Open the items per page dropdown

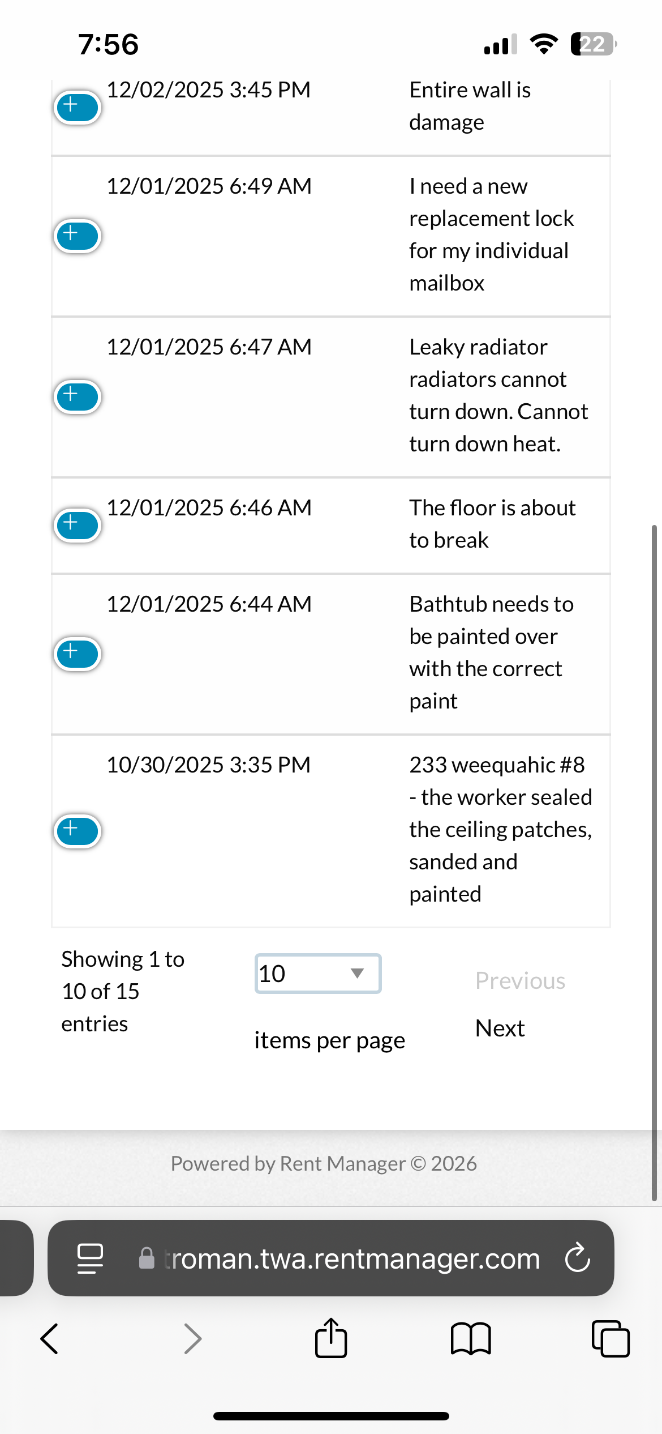coord(318,974)
